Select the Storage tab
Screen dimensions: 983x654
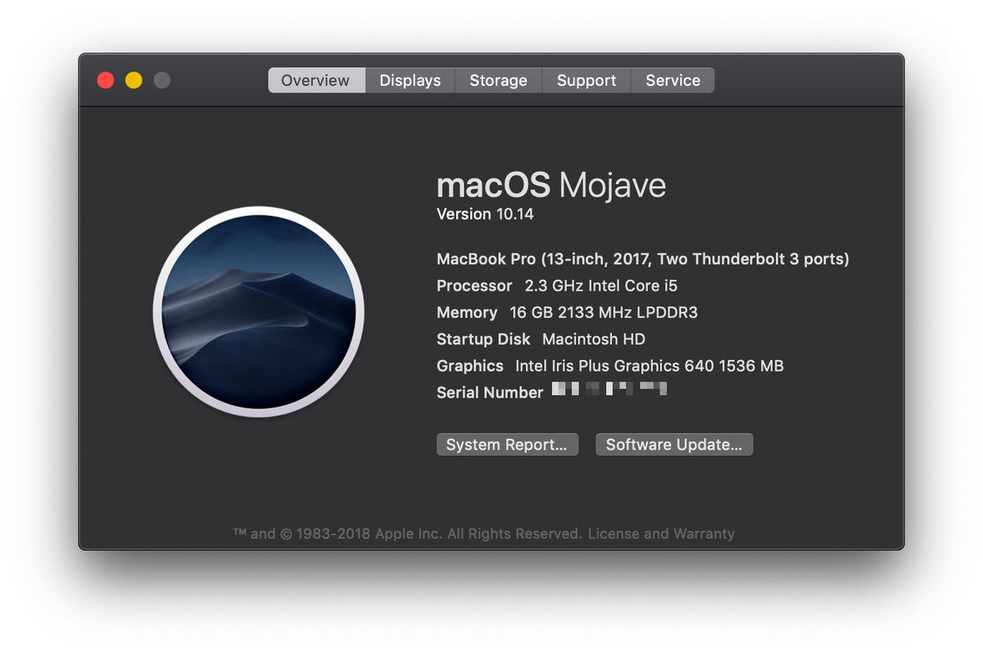coord(498,80)
